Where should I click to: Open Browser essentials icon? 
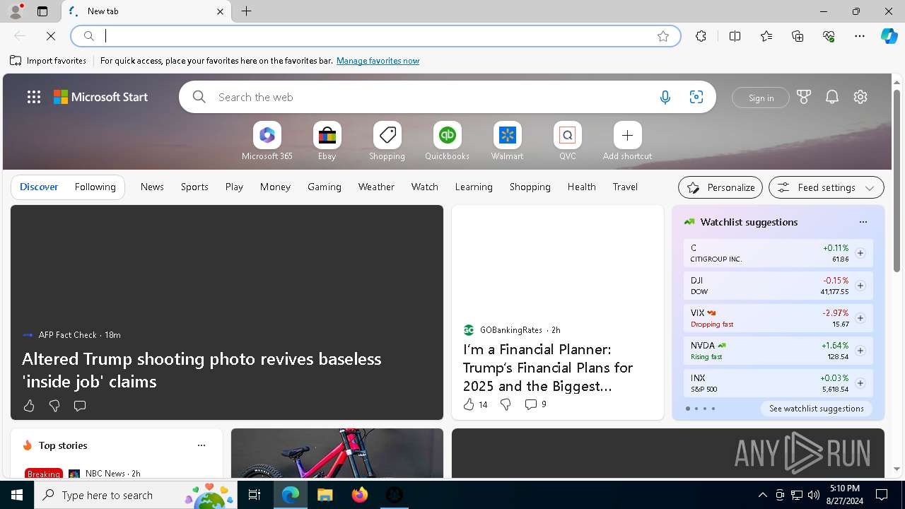(829, 36)
